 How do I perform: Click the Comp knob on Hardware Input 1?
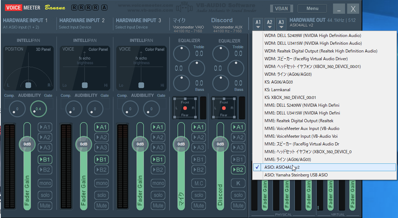17,109
